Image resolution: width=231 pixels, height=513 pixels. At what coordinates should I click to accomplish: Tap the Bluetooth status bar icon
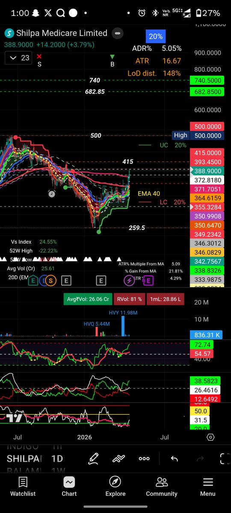point(155,13)
